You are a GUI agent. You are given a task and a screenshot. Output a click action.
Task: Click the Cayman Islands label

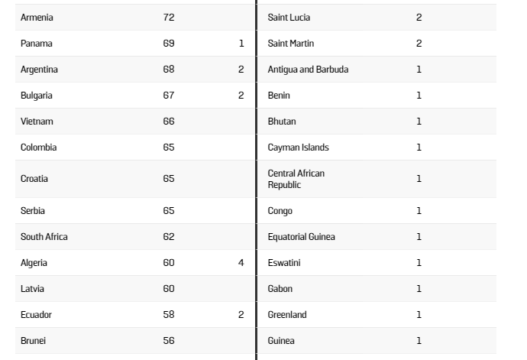[x=298, y=148]
